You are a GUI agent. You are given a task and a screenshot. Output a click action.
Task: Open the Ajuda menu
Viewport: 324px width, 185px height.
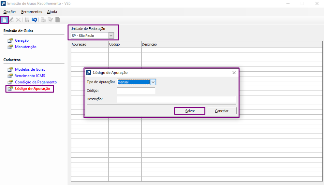tap(52, 12)
